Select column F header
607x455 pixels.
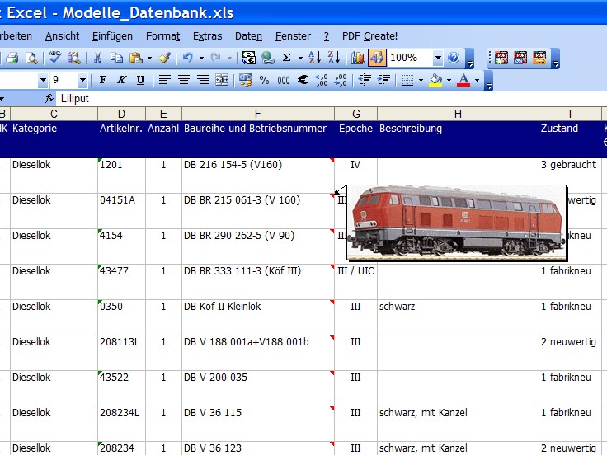tap(258, 114)
